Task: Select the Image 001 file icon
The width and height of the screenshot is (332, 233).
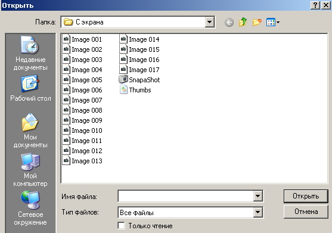Action: 66,39
